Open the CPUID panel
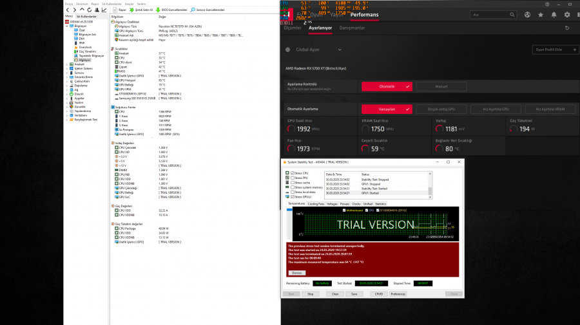580x325 pixels. (379, 294)
